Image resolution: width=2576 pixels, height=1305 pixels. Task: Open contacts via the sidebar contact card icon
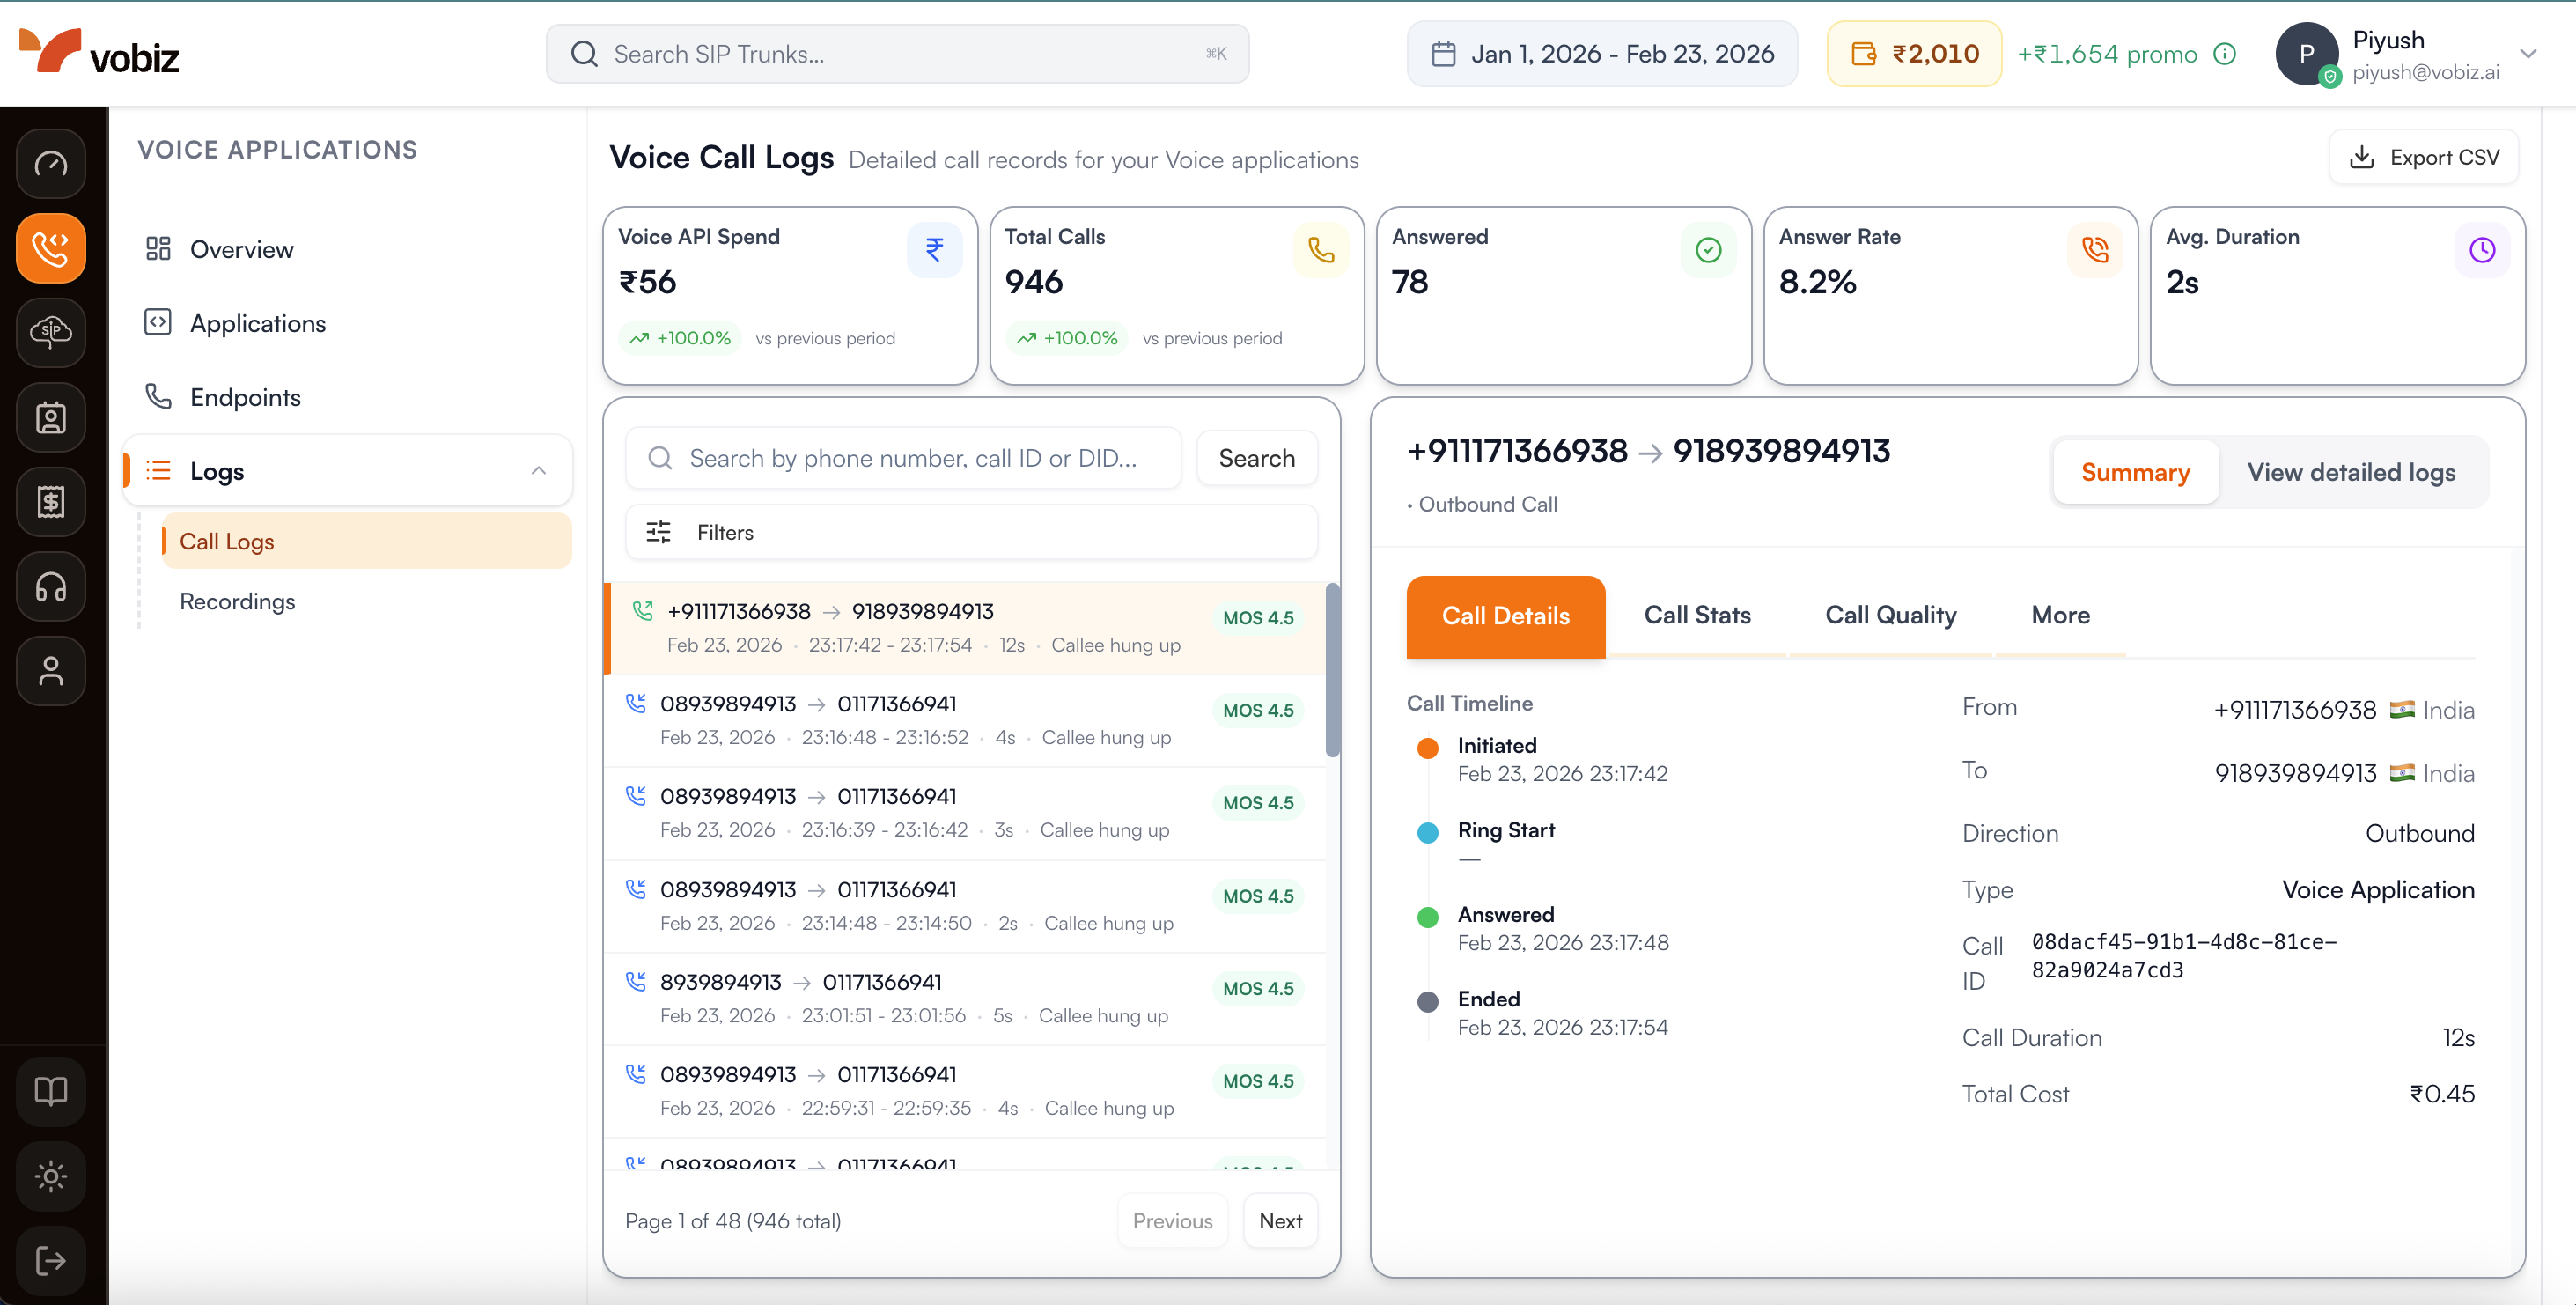50,417
